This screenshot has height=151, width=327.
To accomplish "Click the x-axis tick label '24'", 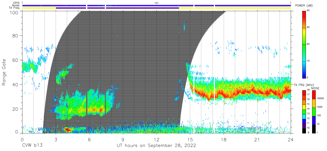I will point(291,139).
